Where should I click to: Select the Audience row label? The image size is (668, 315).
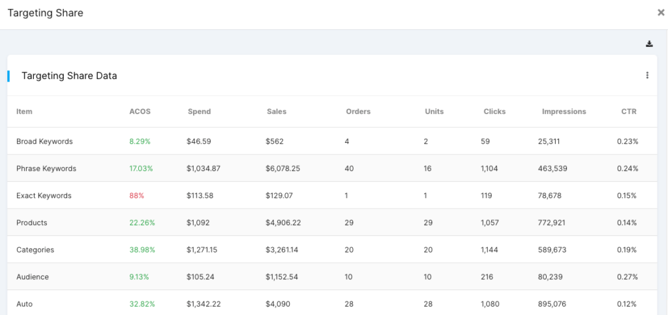click(33, 277)
